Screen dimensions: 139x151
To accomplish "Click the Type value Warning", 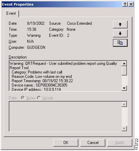I will [x=34, y=35].
